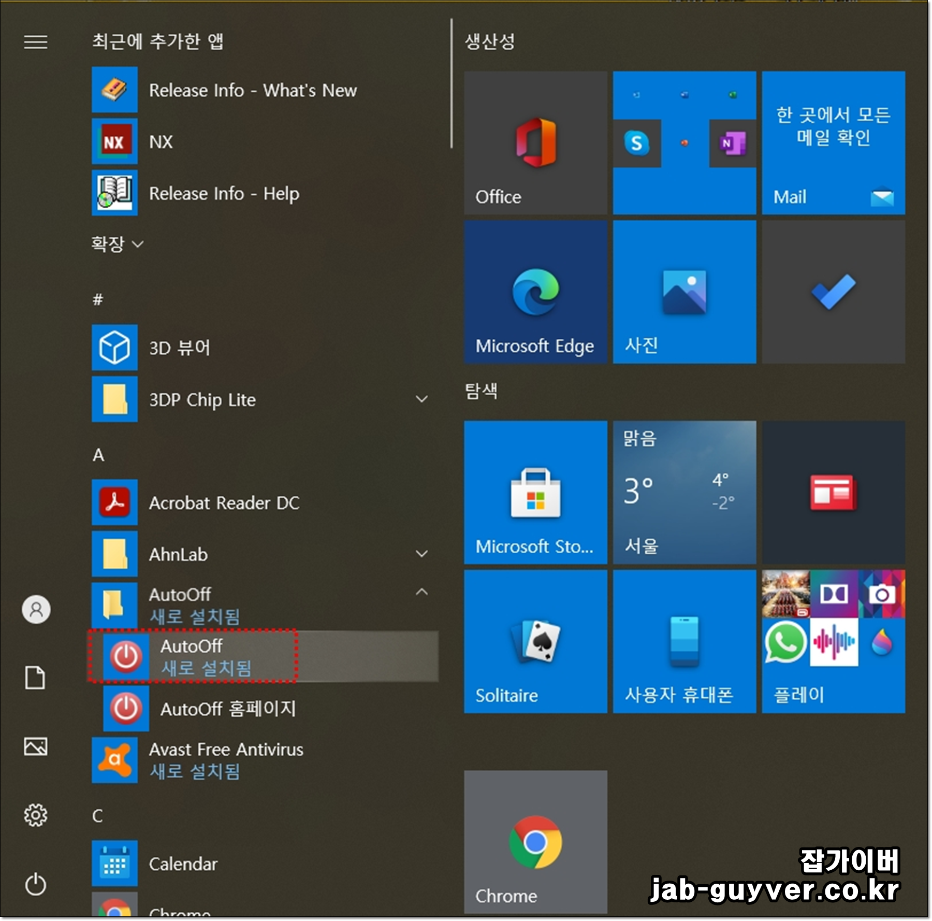Open the OneNote icon in the tile folder
The width and height of the screenshot is (932, 921).
coord(732,143)
